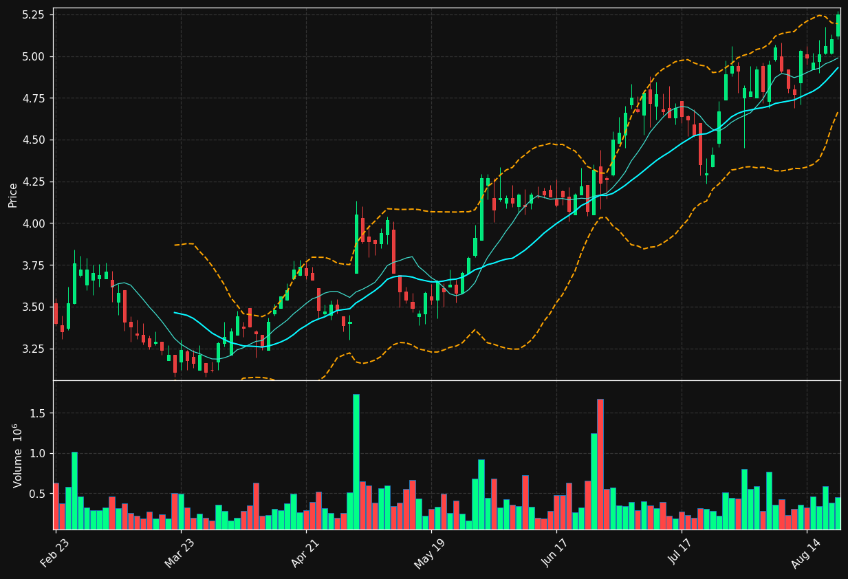Click the 4.00 price axis value
848x579 pixels.
click(x=34, y=223)
